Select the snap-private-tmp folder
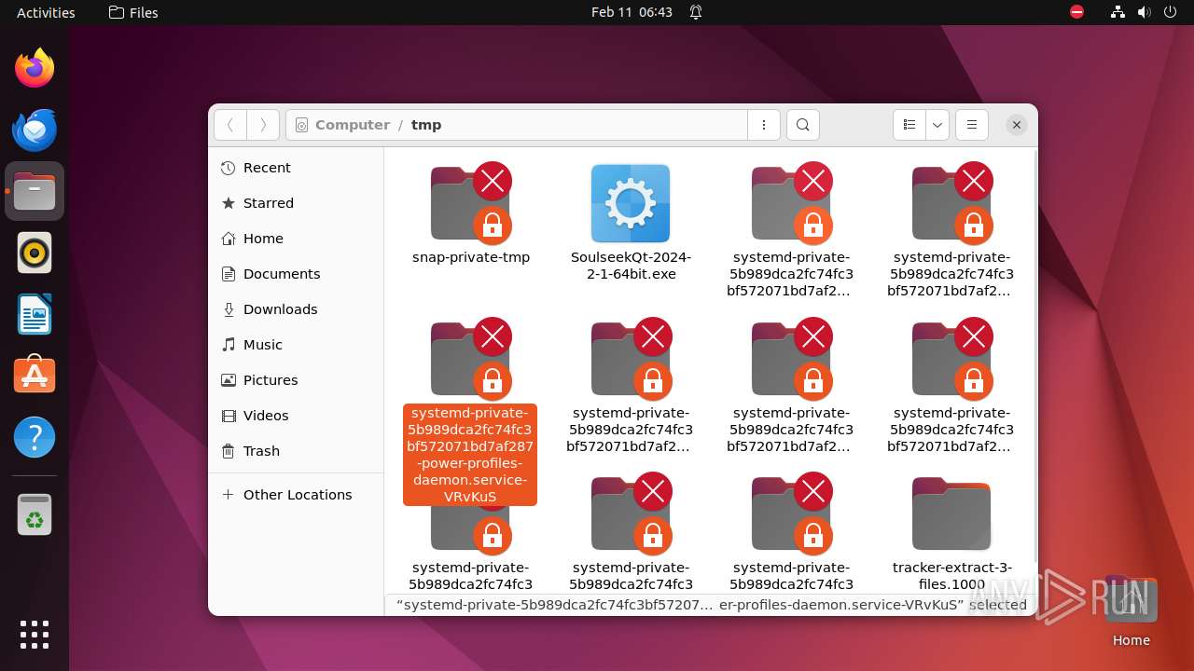The height and width of the screenshot is (671, 1194). (471, 204)
